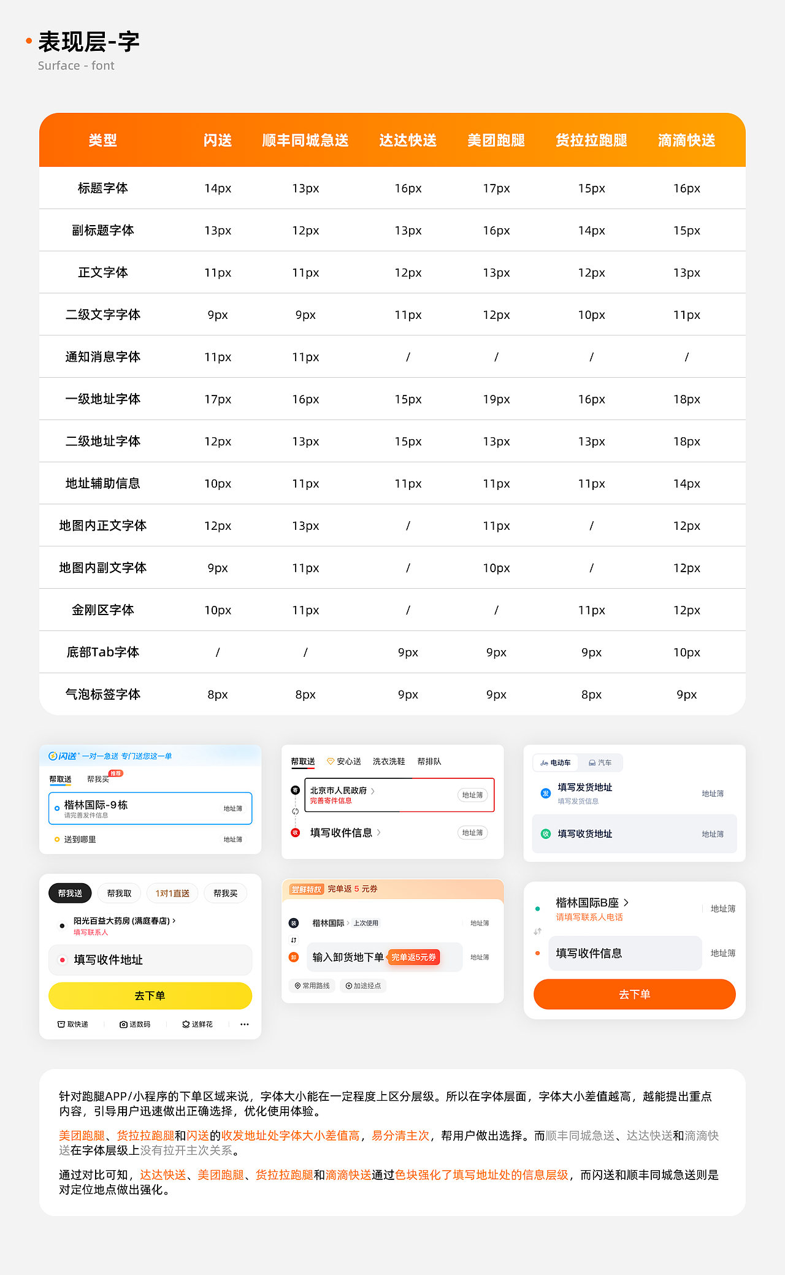The height and width of the screenshot is (1275, 785).
Task: Click the 送数码 camera icon
Action: point(123,1024)
